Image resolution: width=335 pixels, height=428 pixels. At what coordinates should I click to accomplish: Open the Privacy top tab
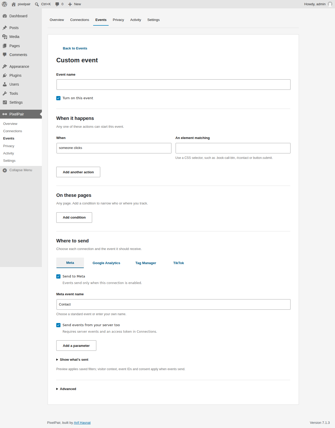tap(118, 20)
